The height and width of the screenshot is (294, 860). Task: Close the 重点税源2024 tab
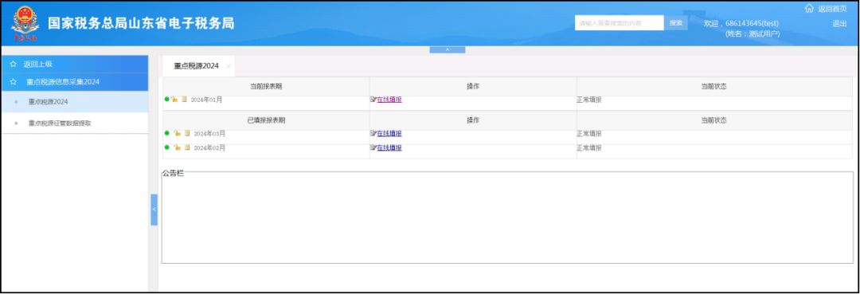pyautogui.click(x=229, y=66)
